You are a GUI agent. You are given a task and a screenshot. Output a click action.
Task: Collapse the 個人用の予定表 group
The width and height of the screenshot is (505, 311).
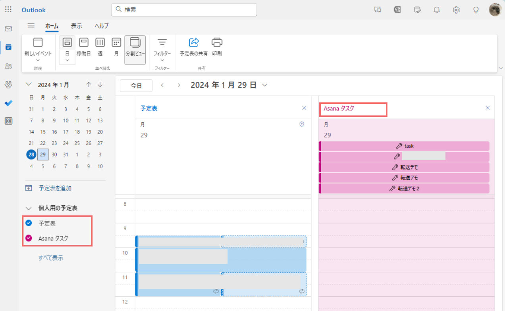(x=28, y=208)
